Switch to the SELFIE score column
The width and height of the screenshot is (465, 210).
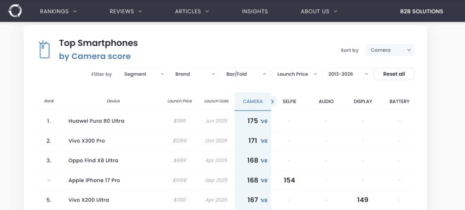pos(289,101)
